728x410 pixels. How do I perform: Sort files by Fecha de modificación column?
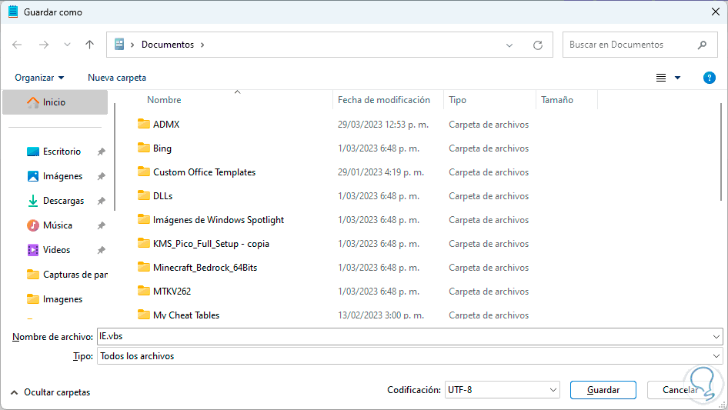[x=384, y=100]
